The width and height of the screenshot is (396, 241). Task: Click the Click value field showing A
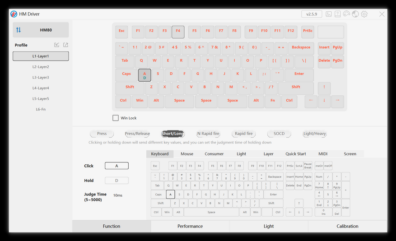(x=116, y=166)
